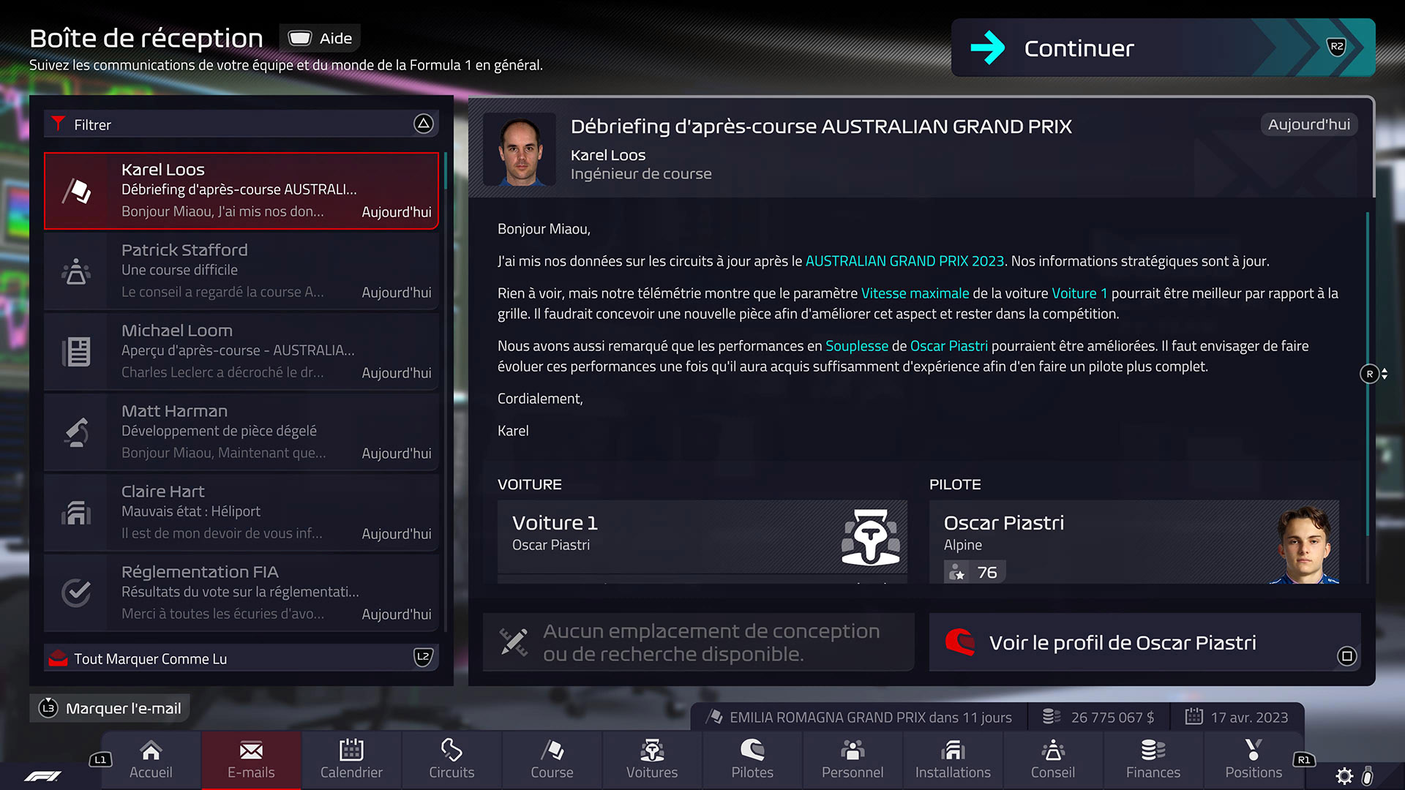Open the Aide help button
Screen dimensions: 1405x790
320,38
